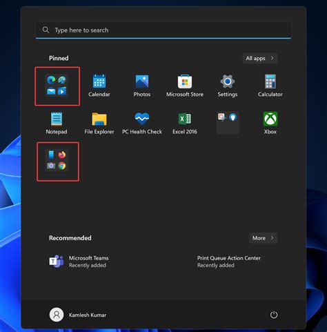Launch the Xbox app
This screenshot has width=327, height=332.
click(x=270, y=123)
